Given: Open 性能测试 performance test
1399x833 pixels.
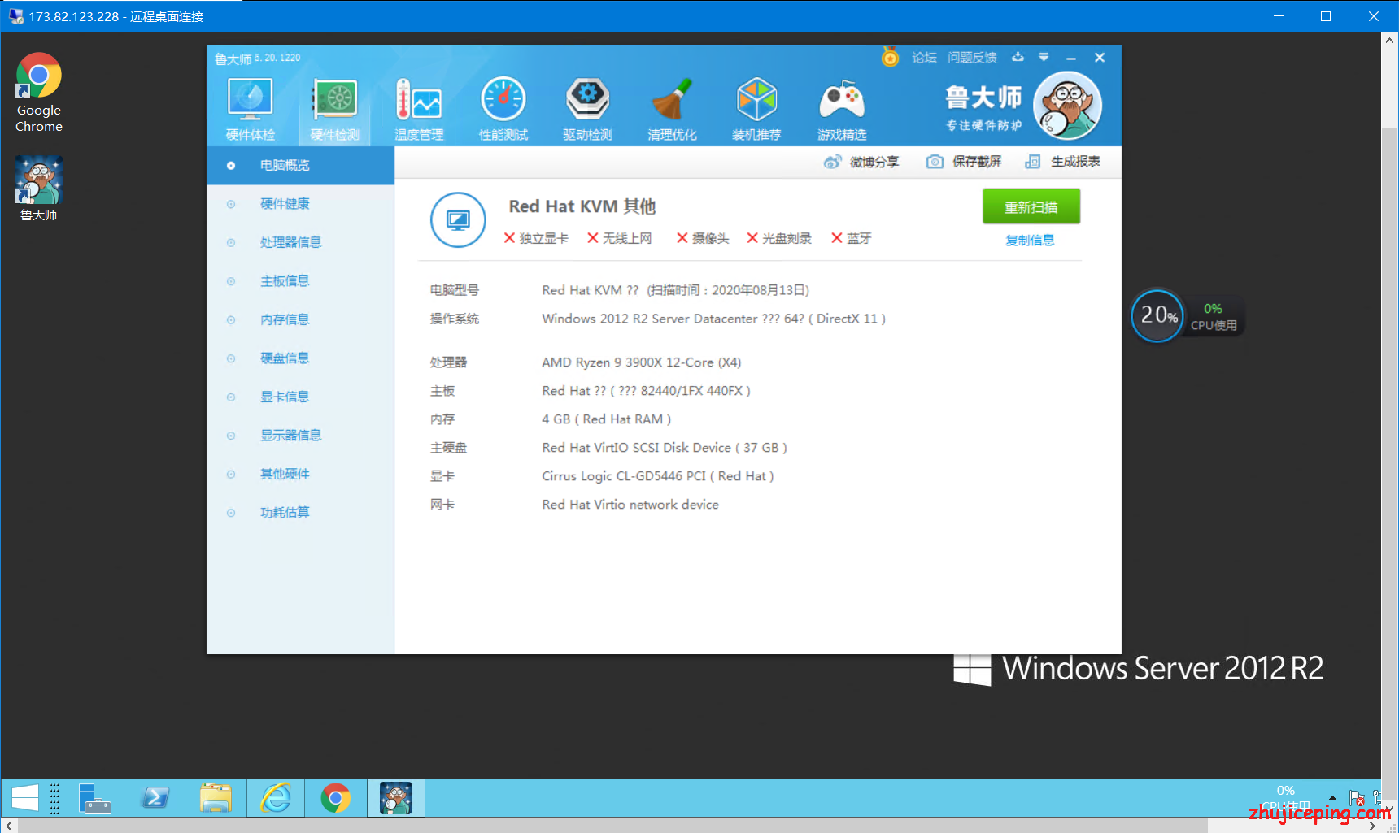Looking at the screenshot, I should (x=503, y=110).
